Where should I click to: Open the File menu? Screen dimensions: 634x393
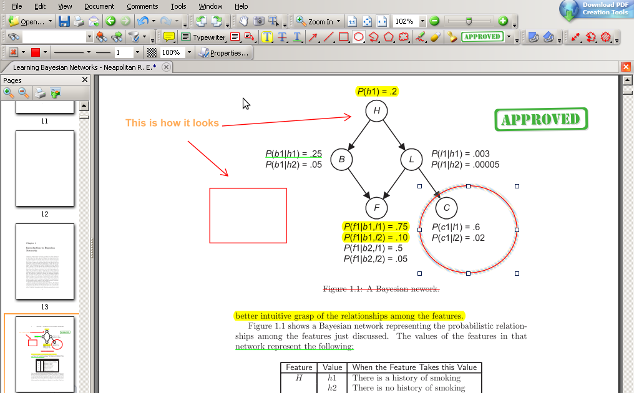point(17,6)
